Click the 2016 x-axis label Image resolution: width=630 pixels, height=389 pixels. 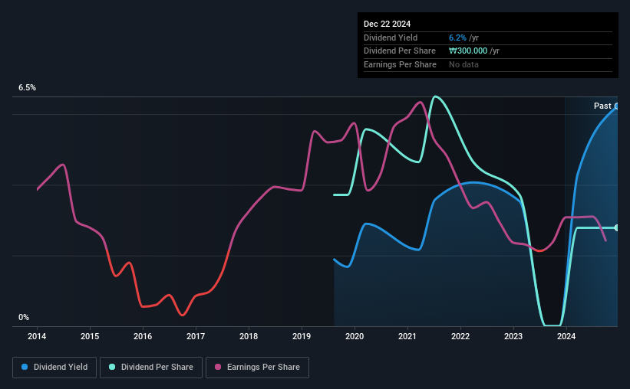pyautogui.click(x=143, y=336)
